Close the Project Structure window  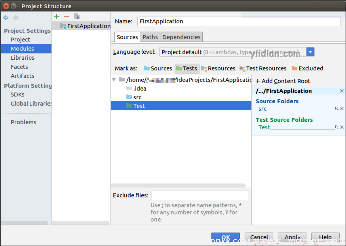6,6
